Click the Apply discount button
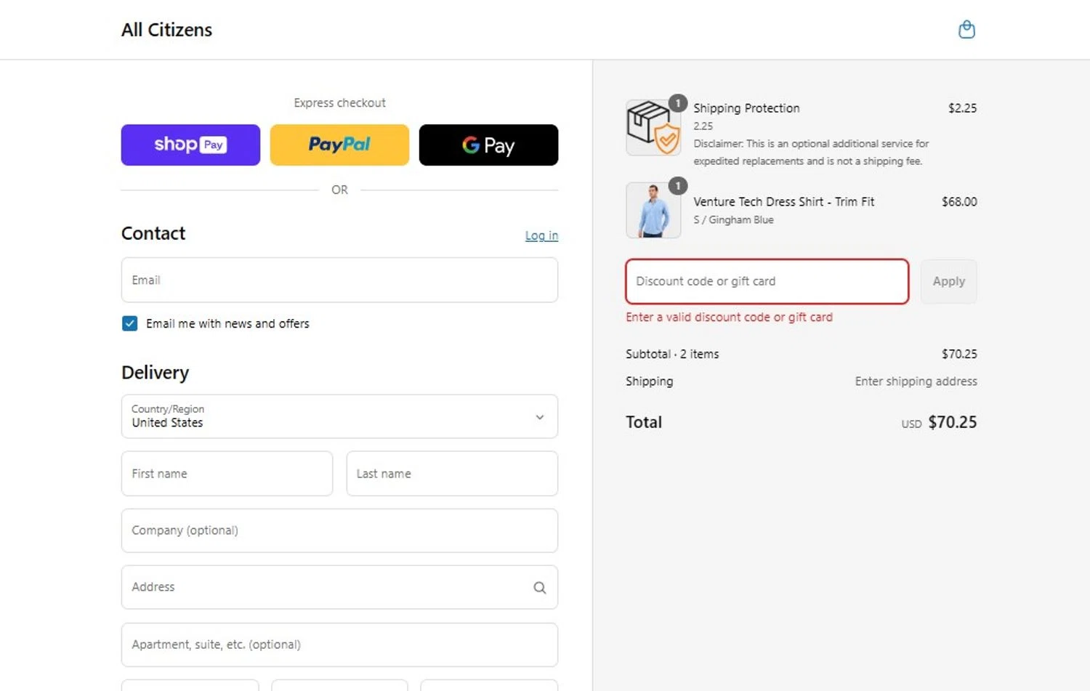This screenshot has height=691, width=1090. (948, 281)
